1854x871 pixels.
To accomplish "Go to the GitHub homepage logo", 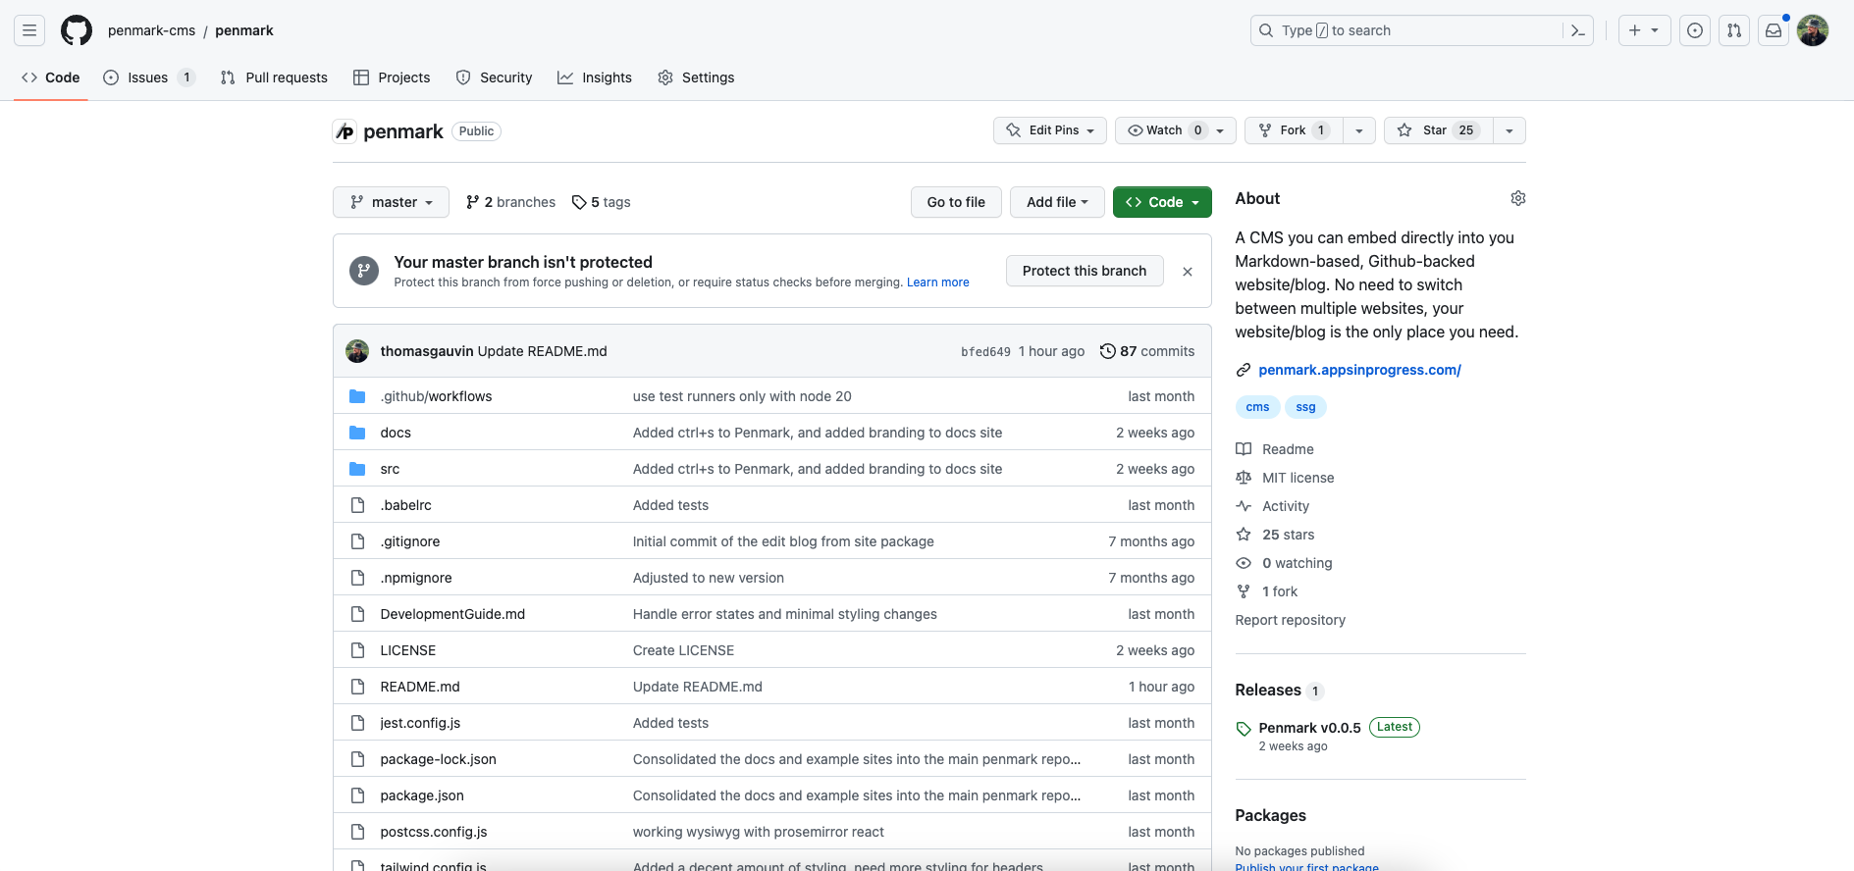I will pyautogui.click(x=77, y=30).
